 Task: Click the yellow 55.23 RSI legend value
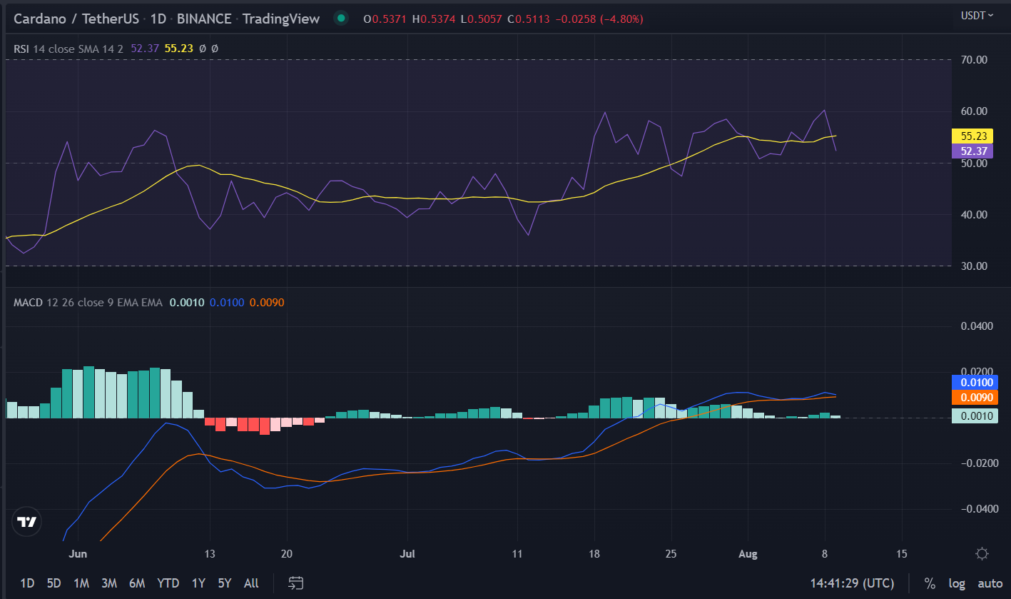[178, 49]
